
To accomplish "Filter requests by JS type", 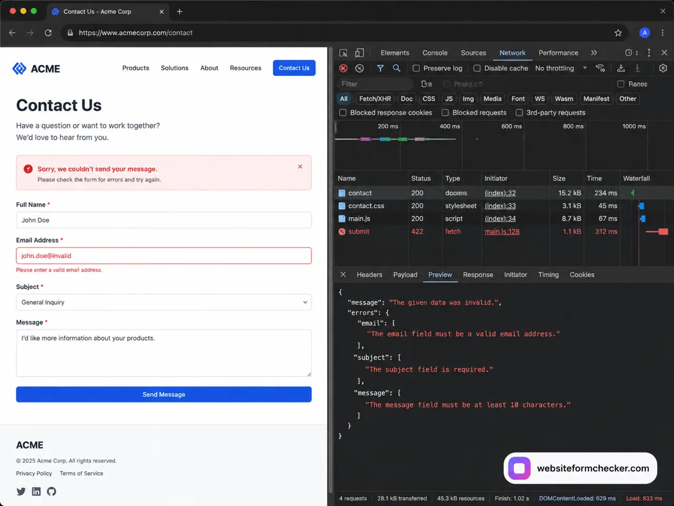I will coord(449,99).
